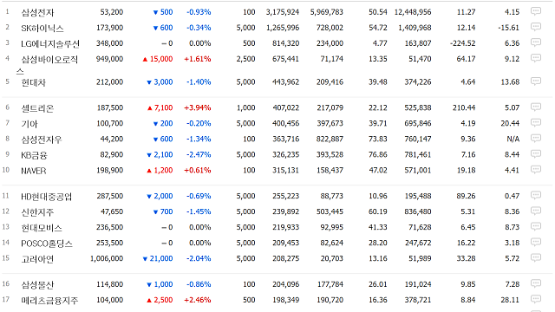
Task: Open discussion board icon for SK하이닉스
Action: pos(536,27)
